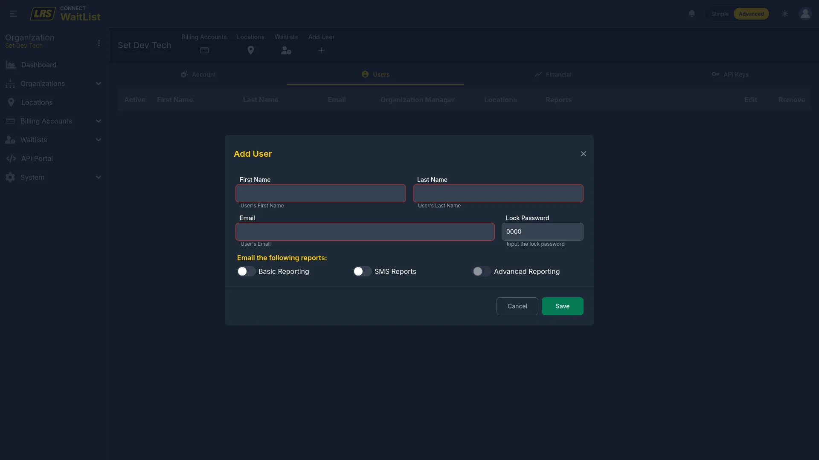The image size is (819, 460).
Task: Close the Add User dialog with X
Action: click(x=584, y=154)
